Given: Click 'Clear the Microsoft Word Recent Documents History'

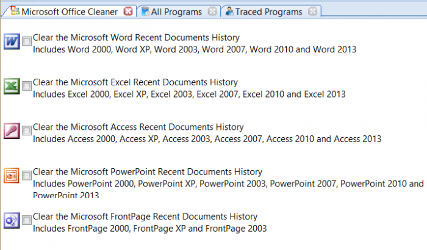Looking at the screenshot, I should pyautogui.click(x=136, y=37).
